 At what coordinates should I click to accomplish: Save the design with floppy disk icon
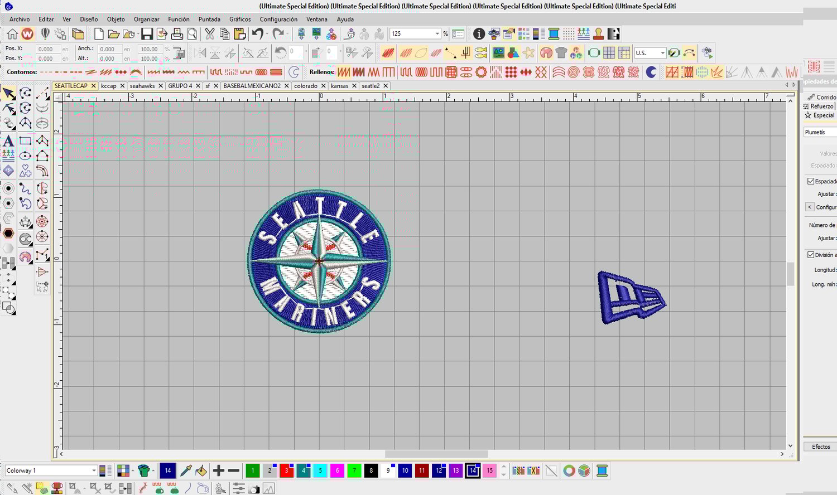click(147, 34)
